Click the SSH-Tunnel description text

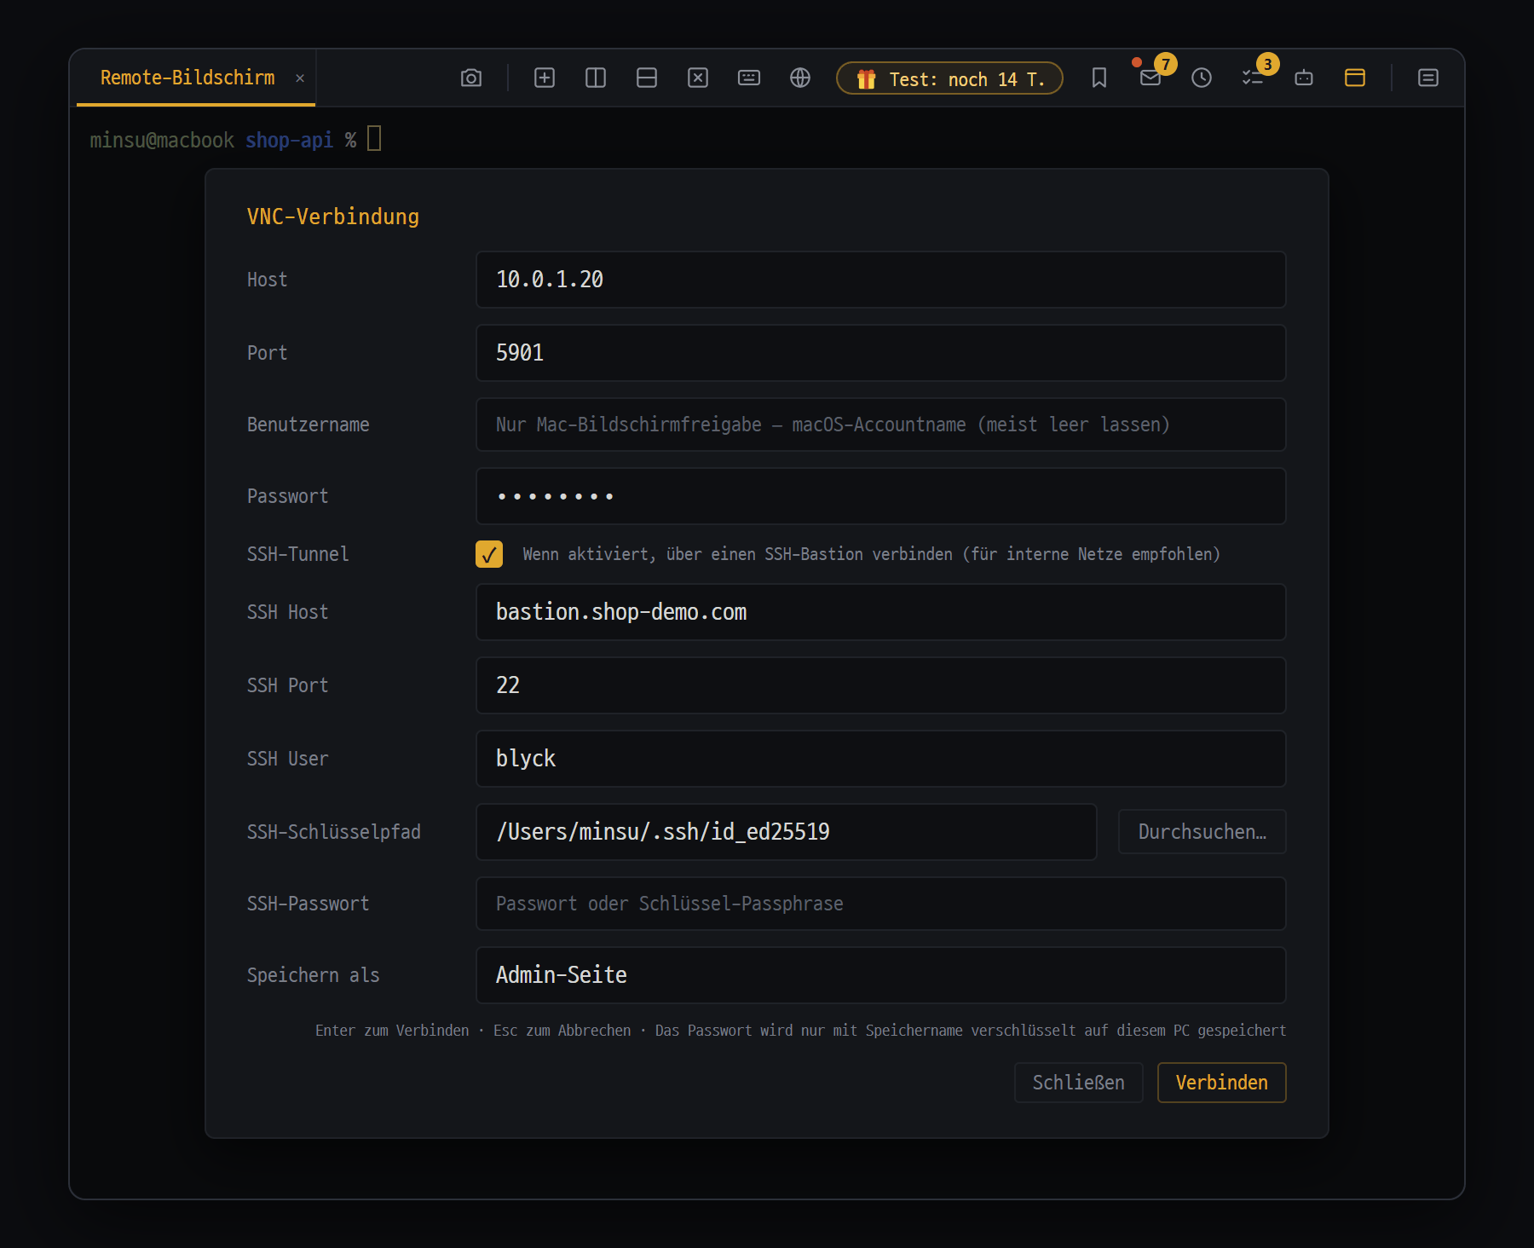(871, 554)
